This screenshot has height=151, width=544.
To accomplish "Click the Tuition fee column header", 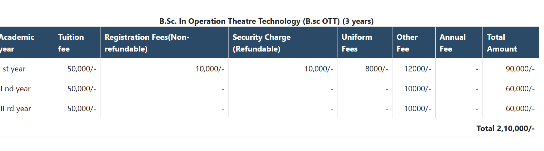I will pyautogui.click(x=71, y=43).
